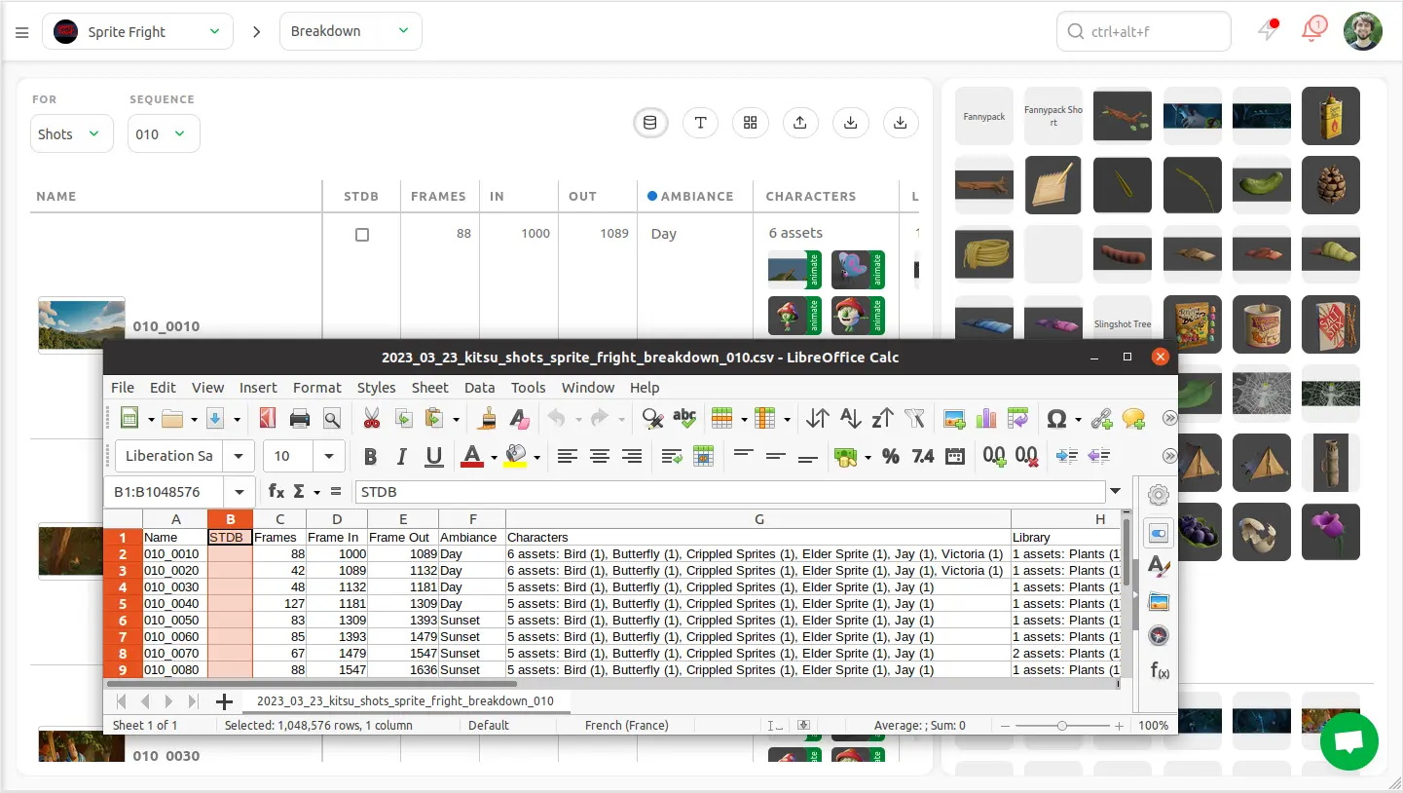The height and width of the screenshot is (793, 1403).
Task: Click the Italic formatting icon
Action: pyautogui.click(x=401, y=457)
